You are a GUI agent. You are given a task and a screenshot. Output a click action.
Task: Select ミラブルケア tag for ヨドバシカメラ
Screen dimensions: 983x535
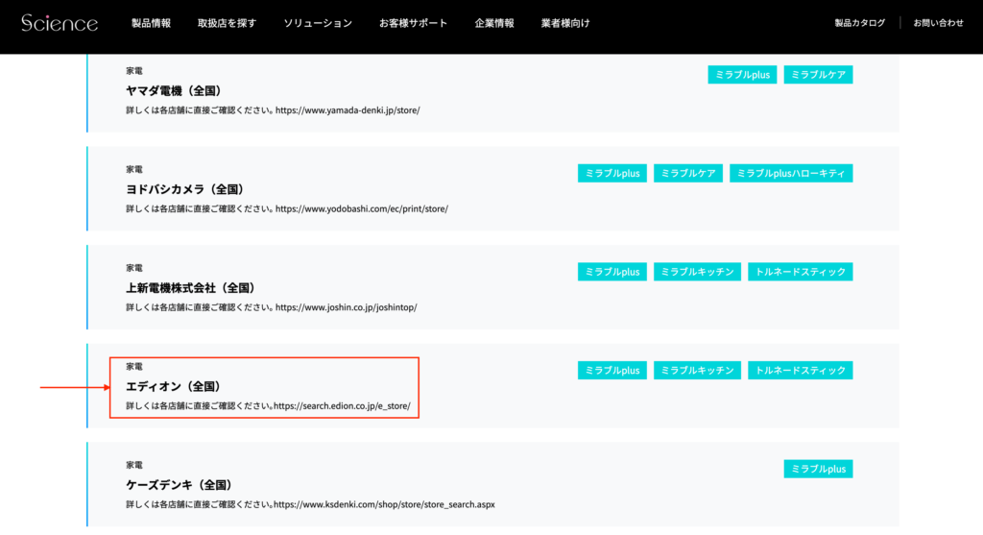(687, 173)
